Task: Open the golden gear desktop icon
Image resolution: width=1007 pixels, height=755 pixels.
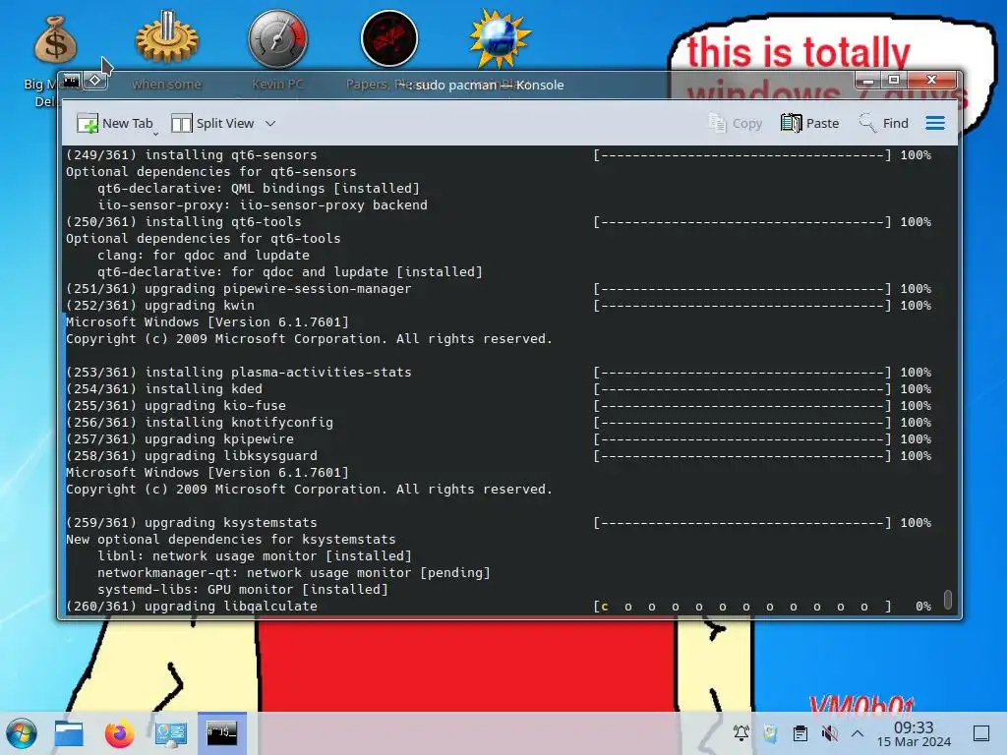Action: tap(167, 36)
